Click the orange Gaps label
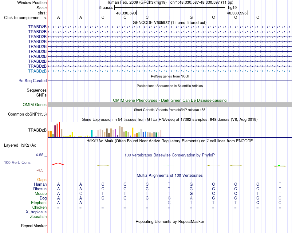This screenshot has height=233, width=292. (42, 180)
